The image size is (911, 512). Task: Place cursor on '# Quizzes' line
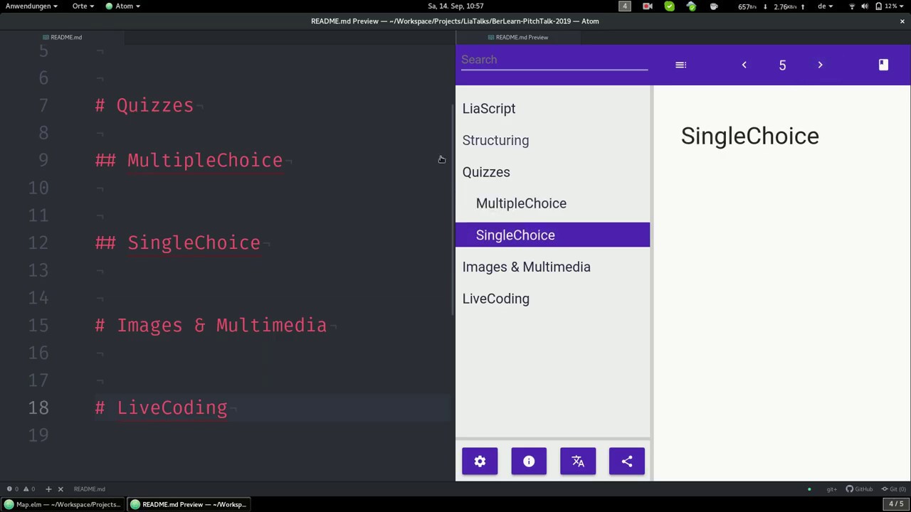coord(144,105)
